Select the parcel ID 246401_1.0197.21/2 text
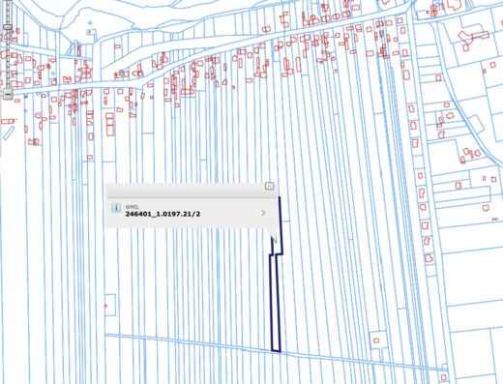Viewport: 503px width, 384px height. coord(163,214)
